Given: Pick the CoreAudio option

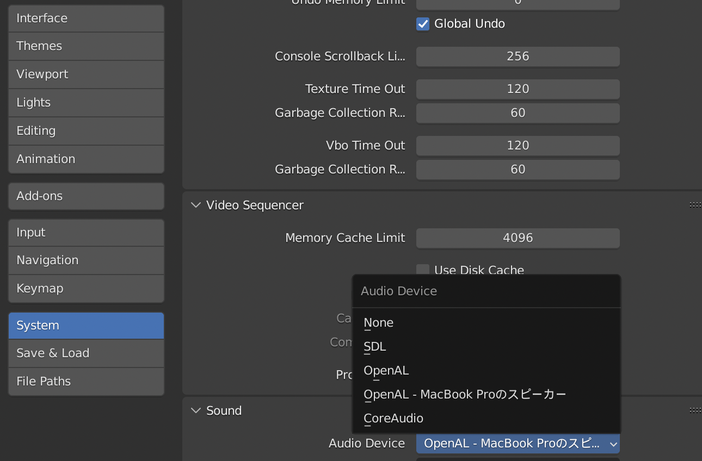Looking at the screenshot, I should (393, 419).
